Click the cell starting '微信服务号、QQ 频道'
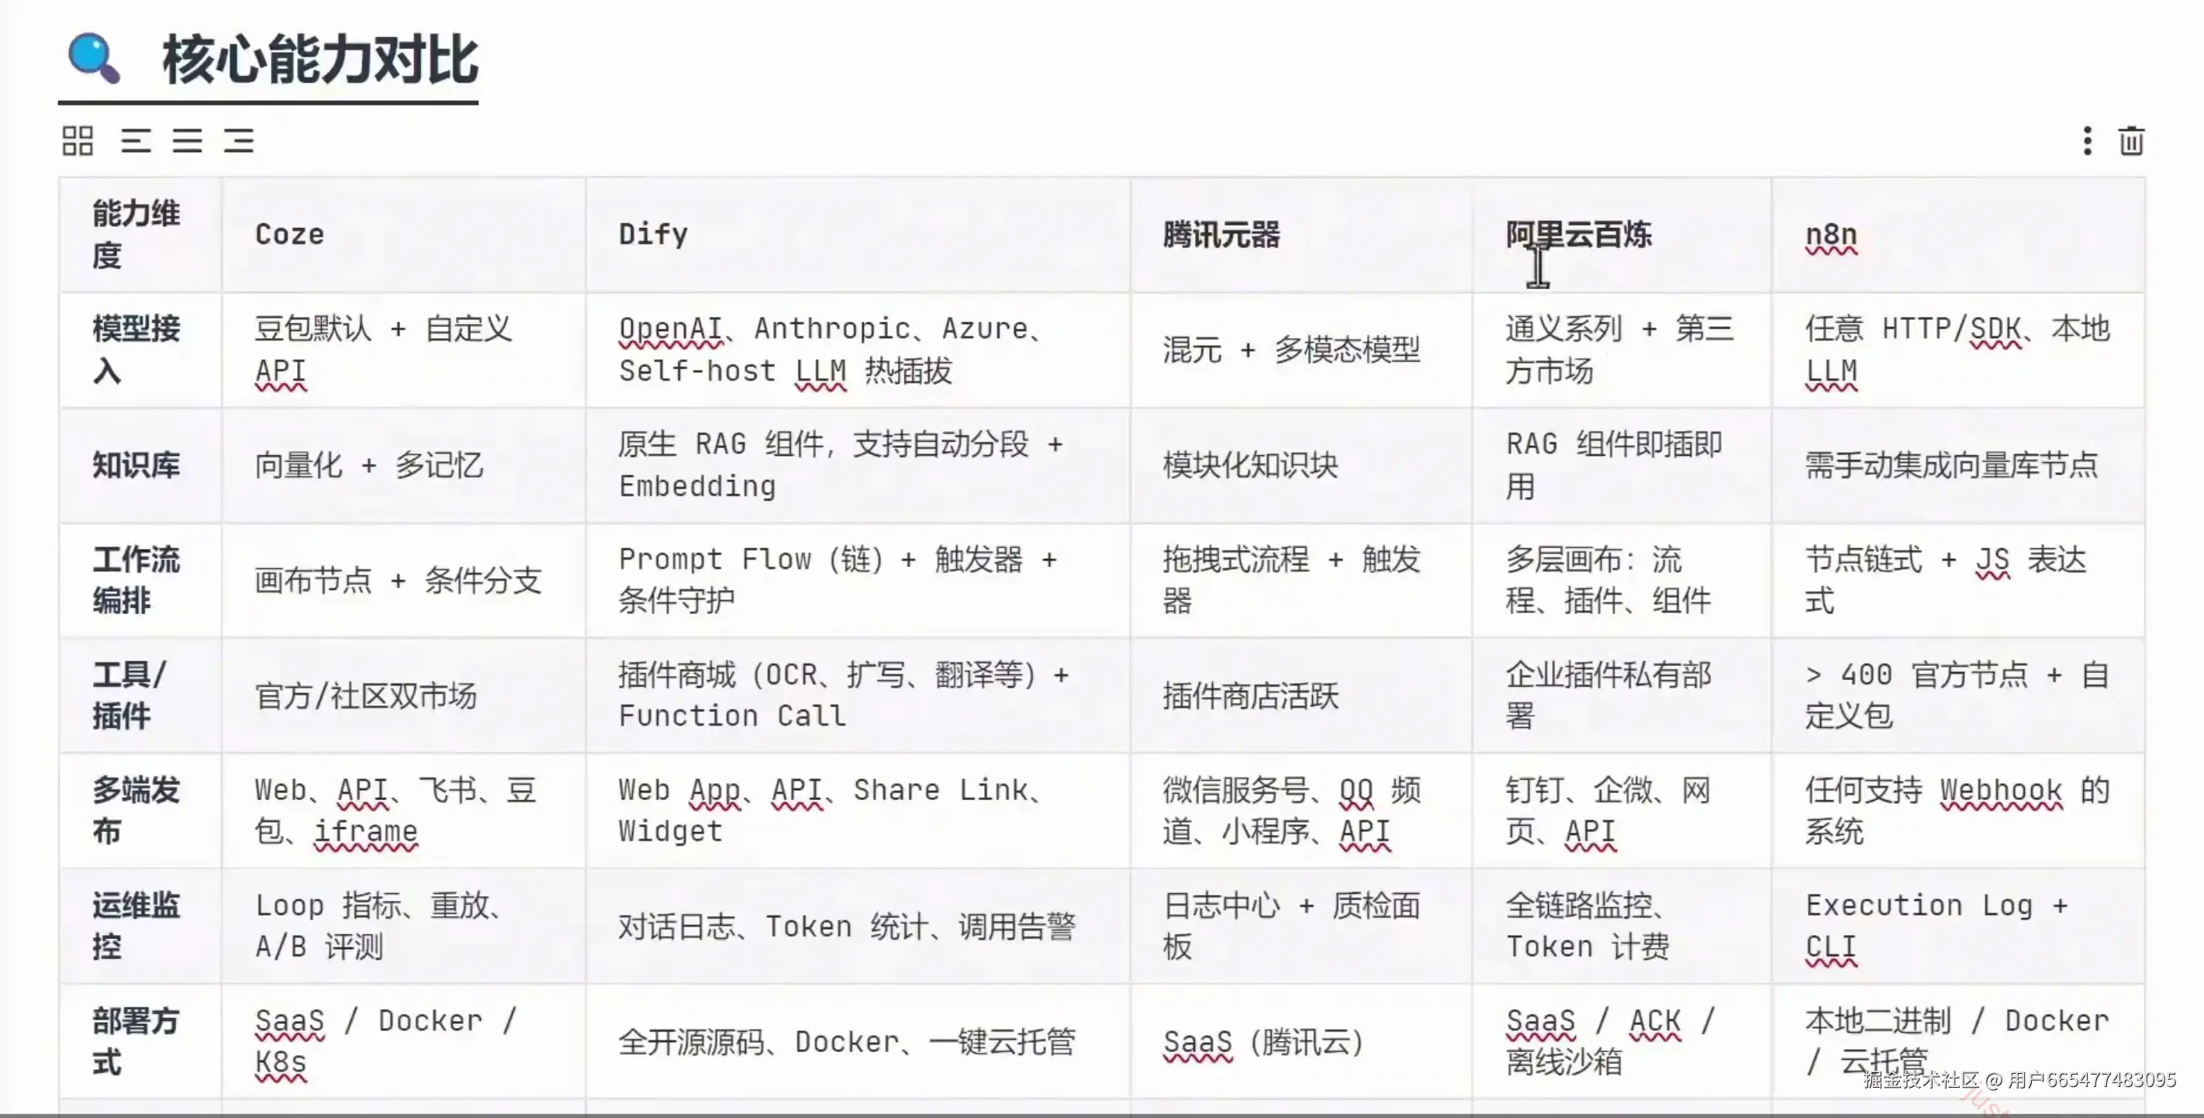The width and height of the screenshot is (2204, 1118). 1301,811
